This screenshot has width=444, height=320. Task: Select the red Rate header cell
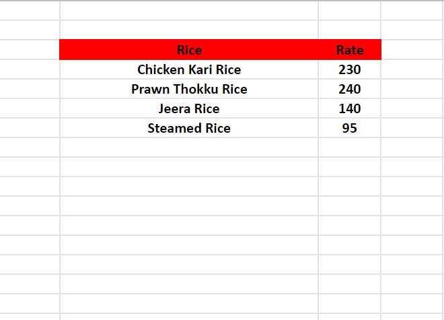(x=350, y=50)
